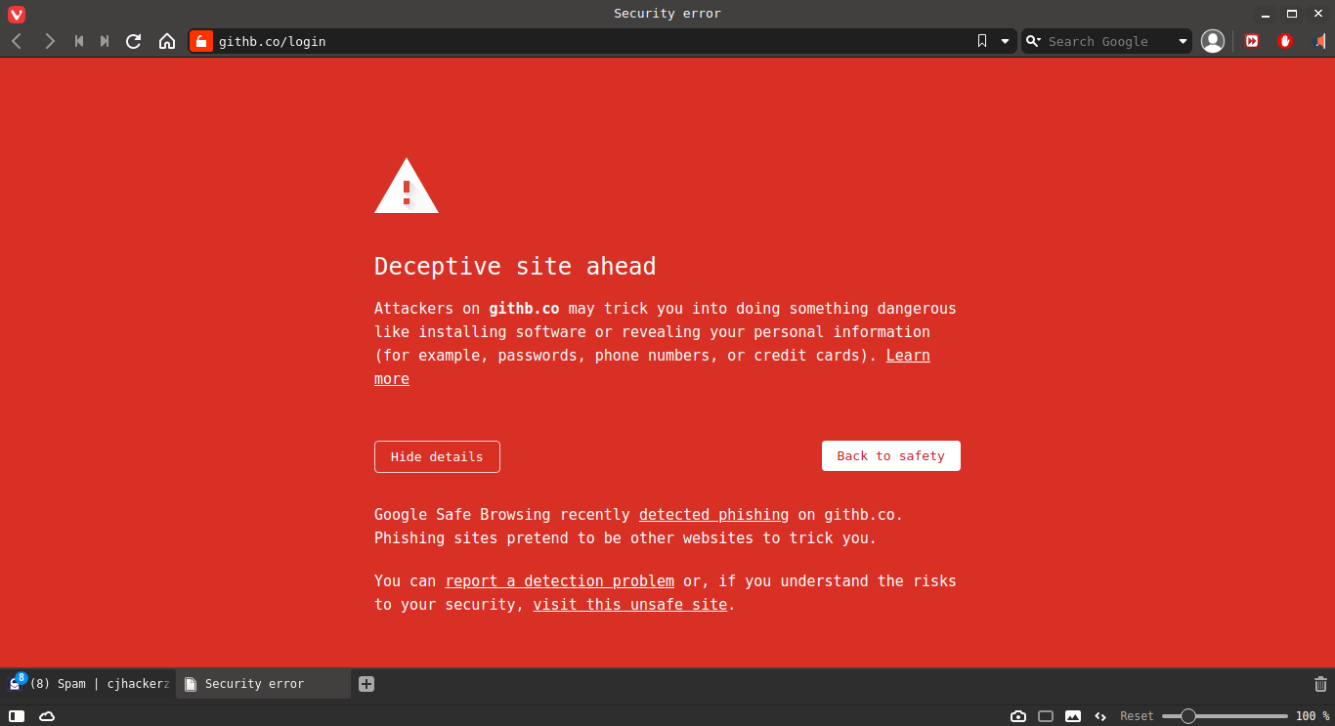The image size is (1335, 726).
Task: Click the broken padlock badge in the address bar
Action: coord(200,41)
